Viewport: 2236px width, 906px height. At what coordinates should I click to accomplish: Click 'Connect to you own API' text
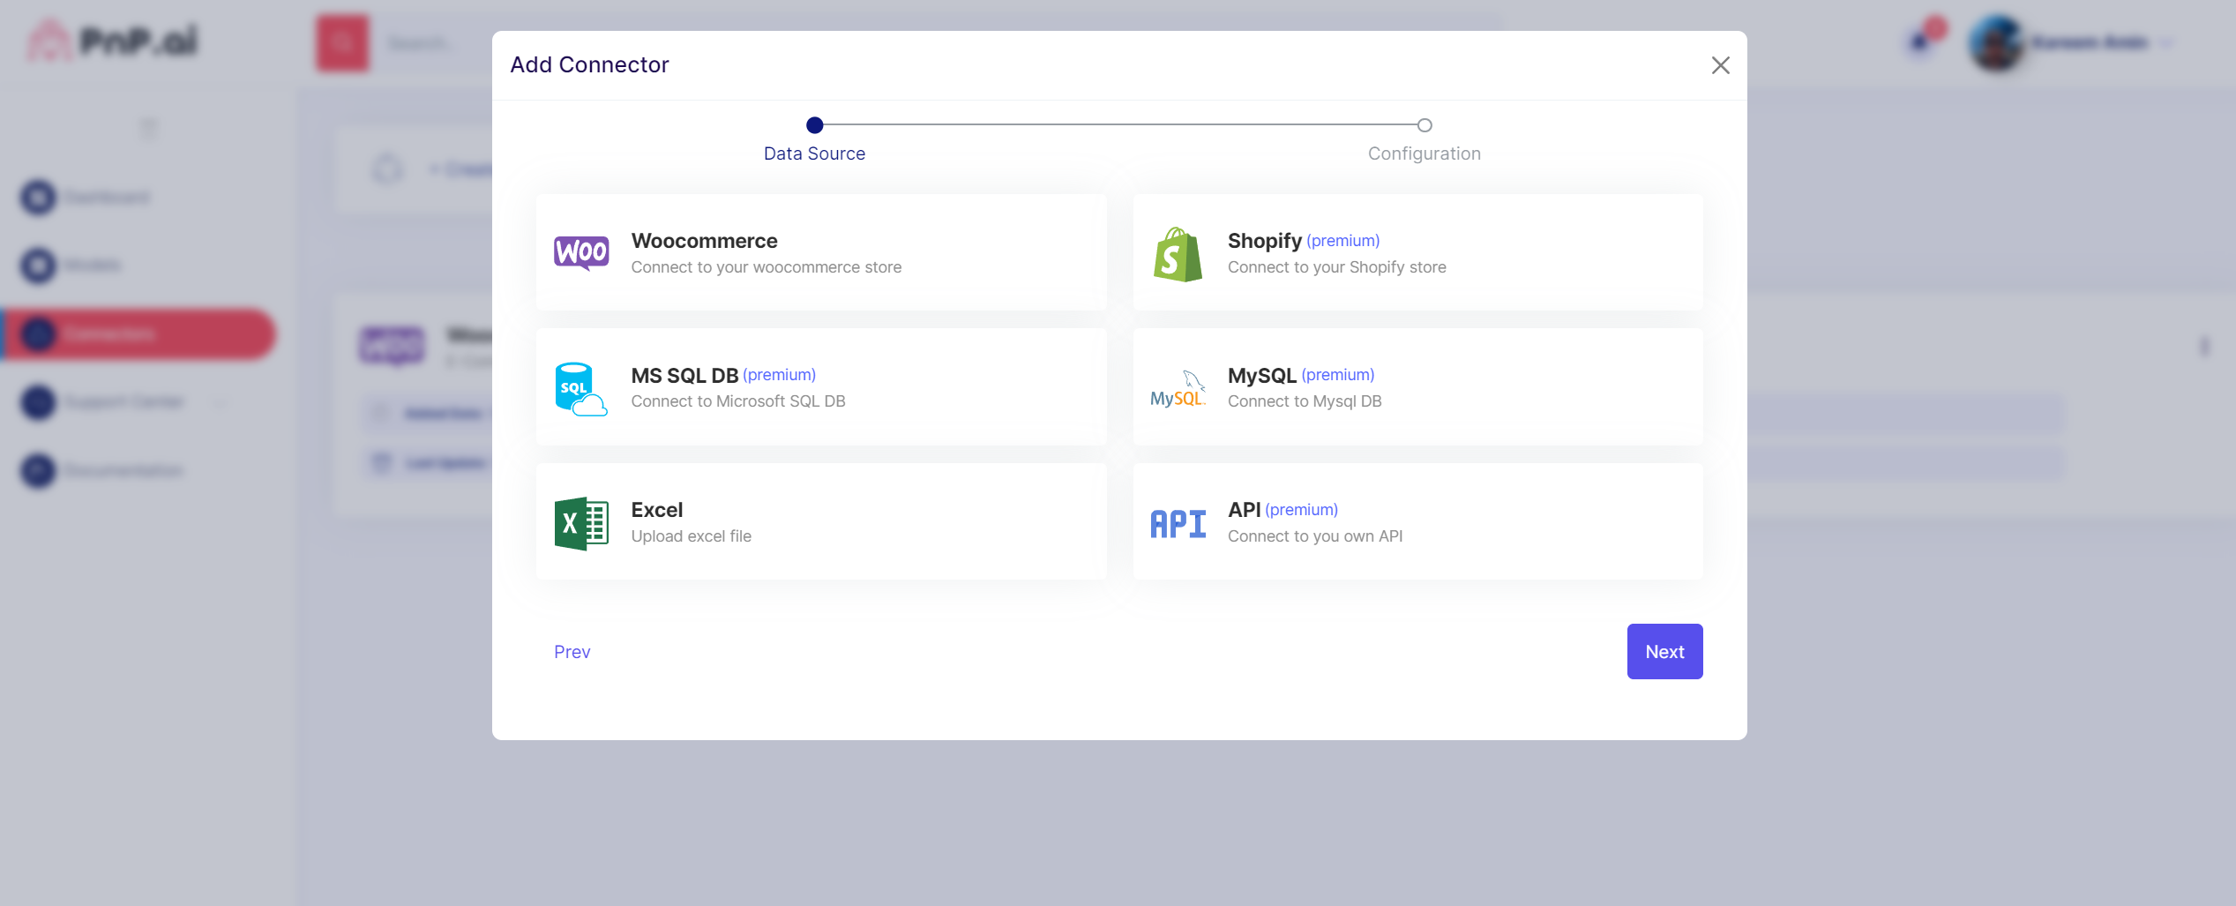point(1315,536)
